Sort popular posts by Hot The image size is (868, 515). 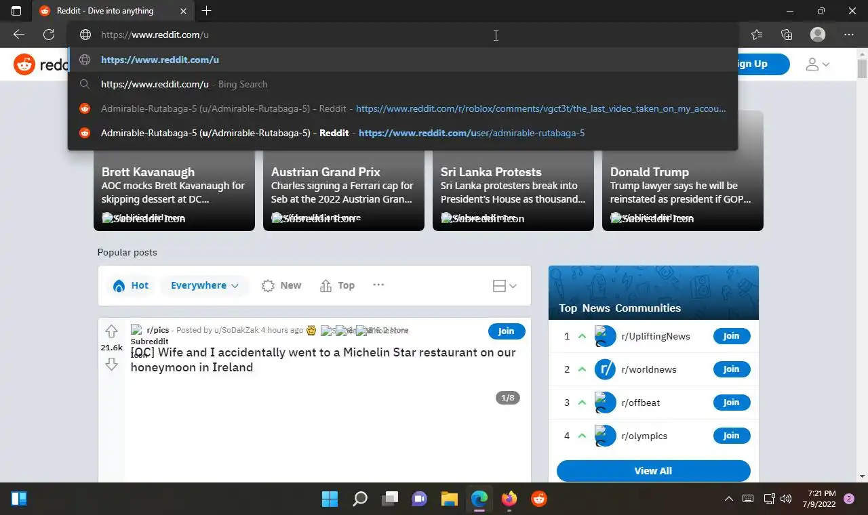click(x=131, y=285)
